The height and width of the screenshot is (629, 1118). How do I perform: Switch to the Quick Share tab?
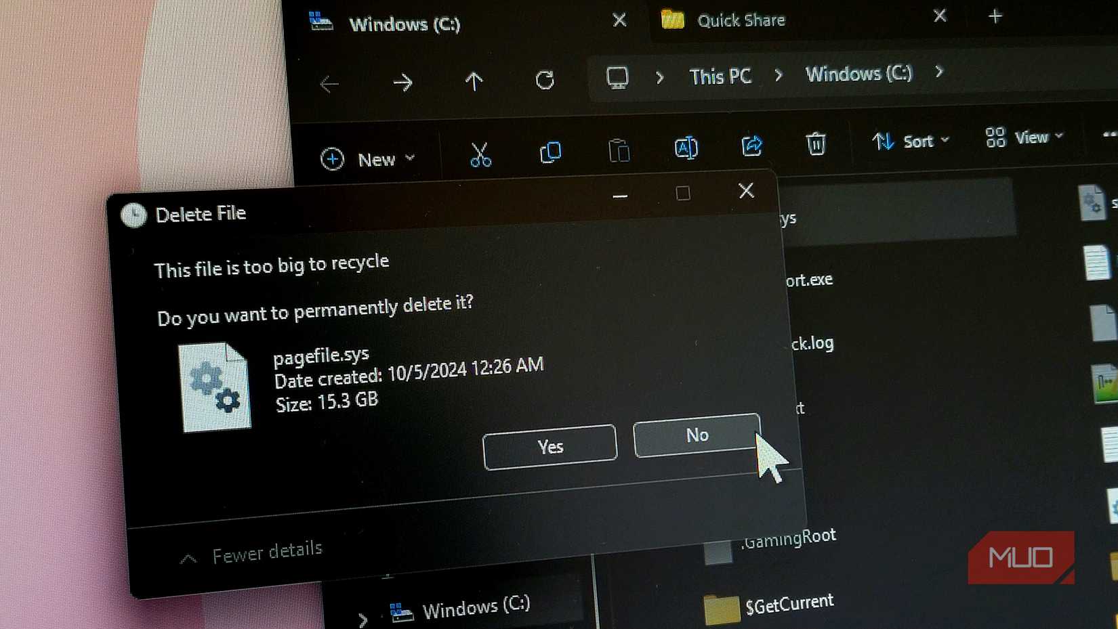(x=740, y=20)
